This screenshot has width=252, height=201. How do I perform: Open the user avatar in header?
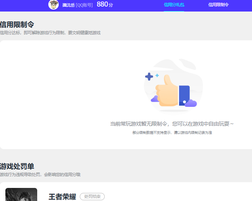click(54, 5)
